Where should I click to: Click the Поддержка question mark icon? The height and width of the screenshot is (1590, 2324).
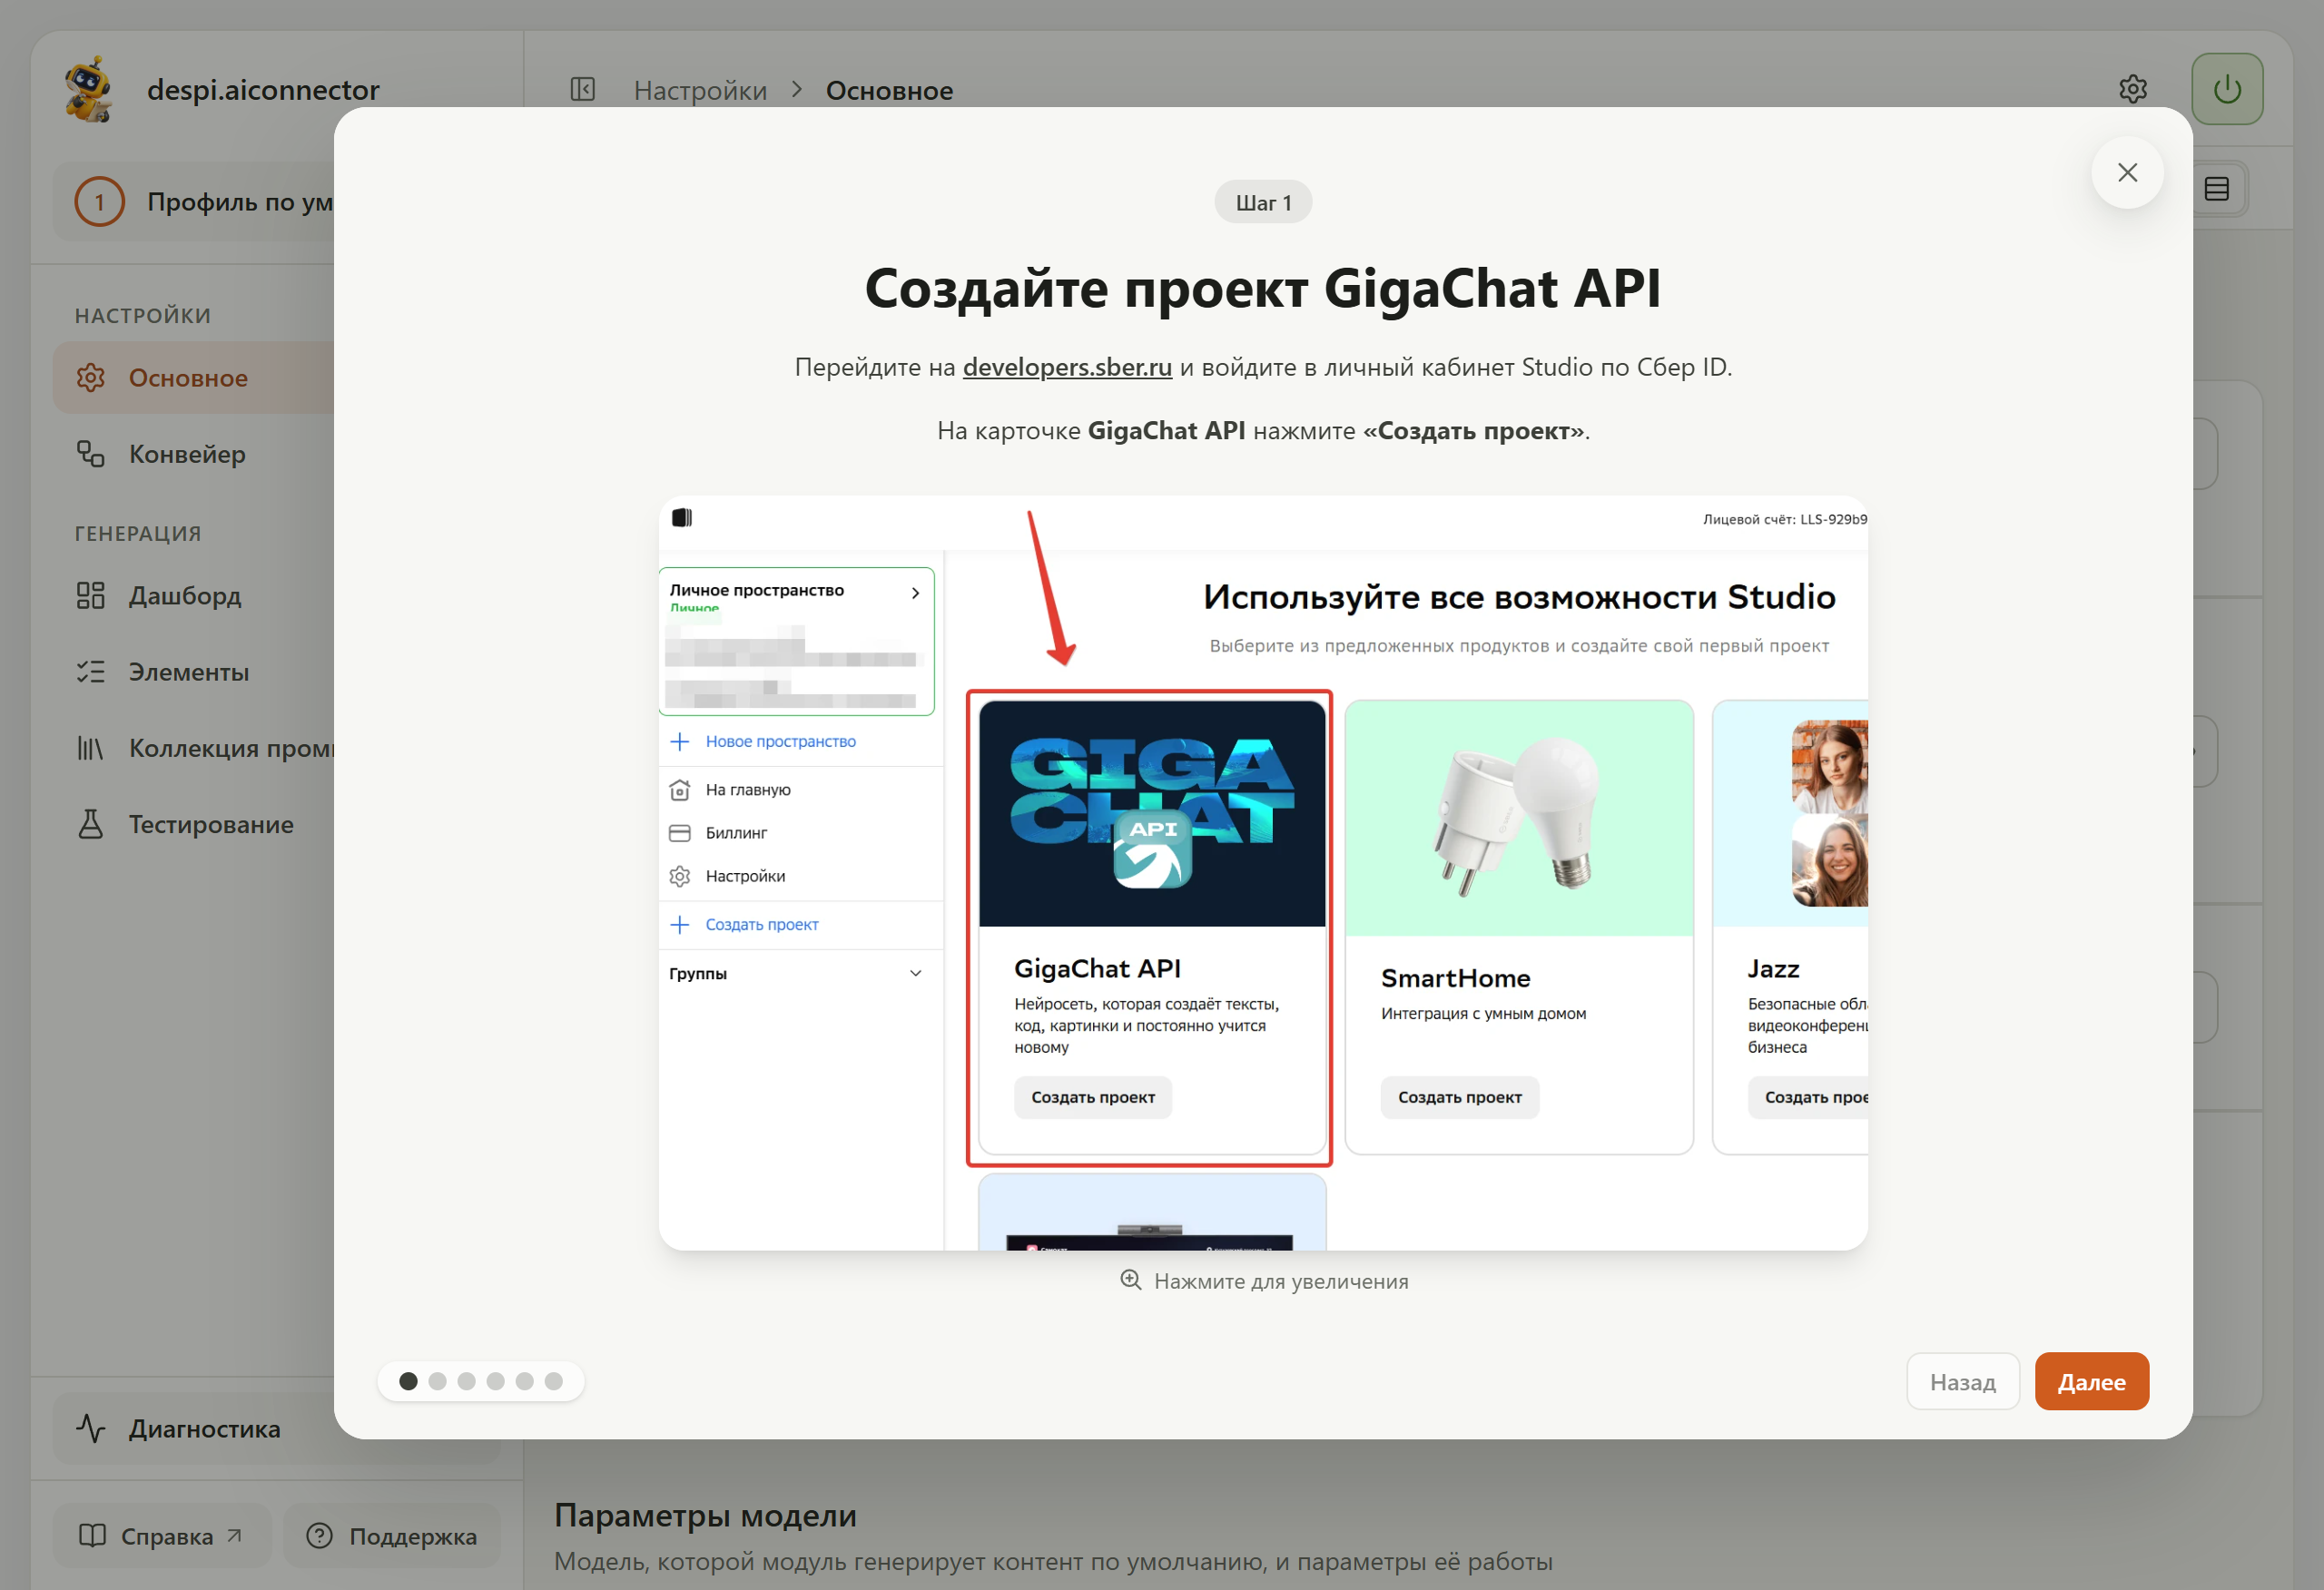[319, 1535]
